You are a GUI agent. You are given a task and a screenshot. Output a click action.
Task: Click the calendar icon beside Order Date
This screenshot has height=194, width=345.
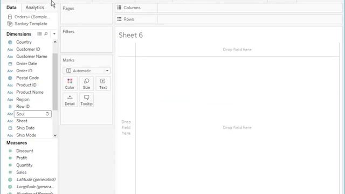[10, 64]
